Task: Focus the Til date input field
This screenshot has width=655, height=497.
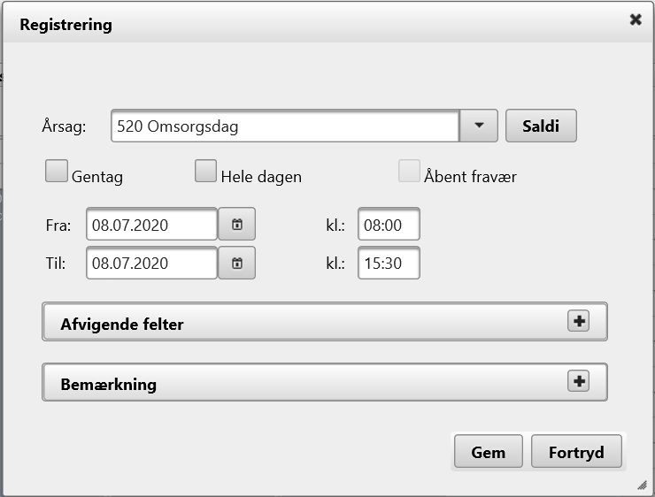Action: click(151, 263)
